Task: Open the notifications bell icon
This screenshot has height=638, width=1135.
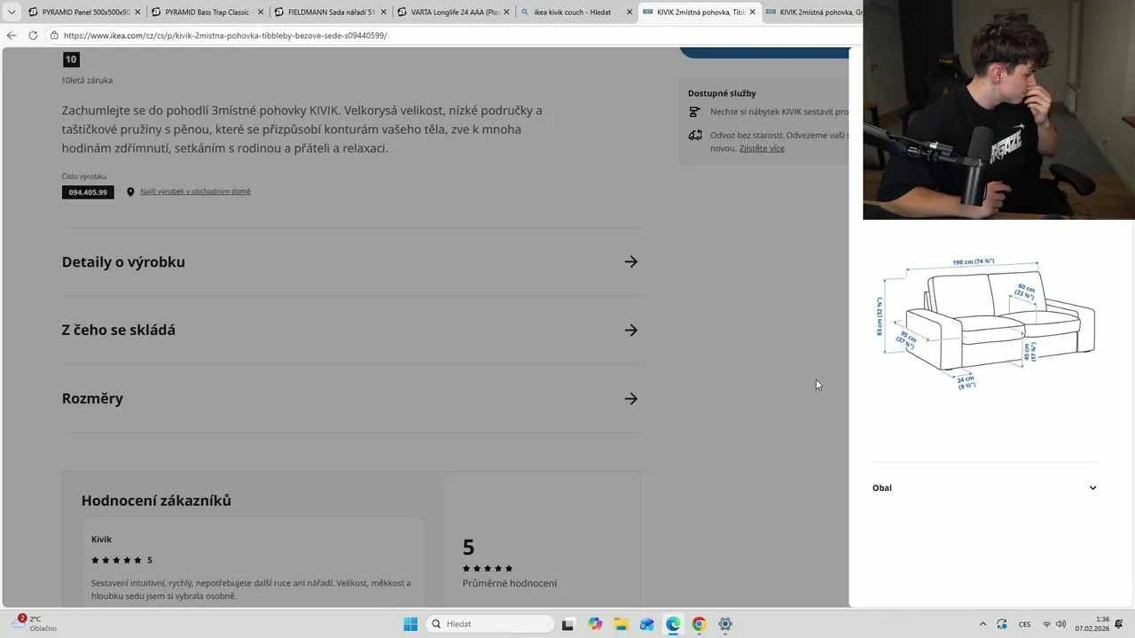Action: 1119,624
